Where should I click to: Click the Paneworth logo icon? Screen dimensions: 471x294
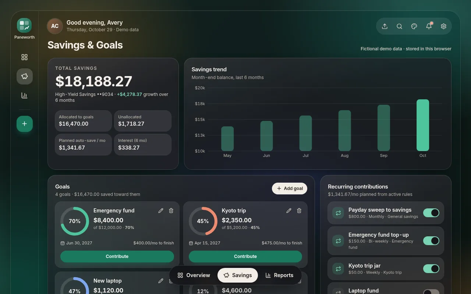pos(24,25)
